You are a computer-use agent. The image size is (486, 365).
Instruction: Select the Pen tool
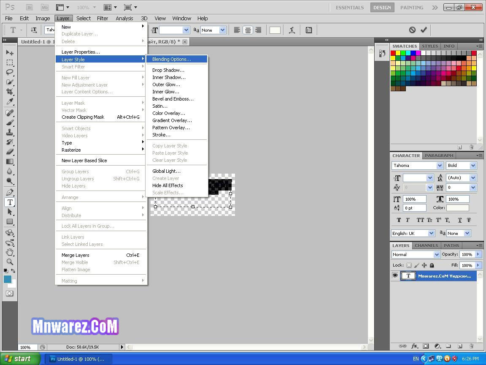[10, 192]
